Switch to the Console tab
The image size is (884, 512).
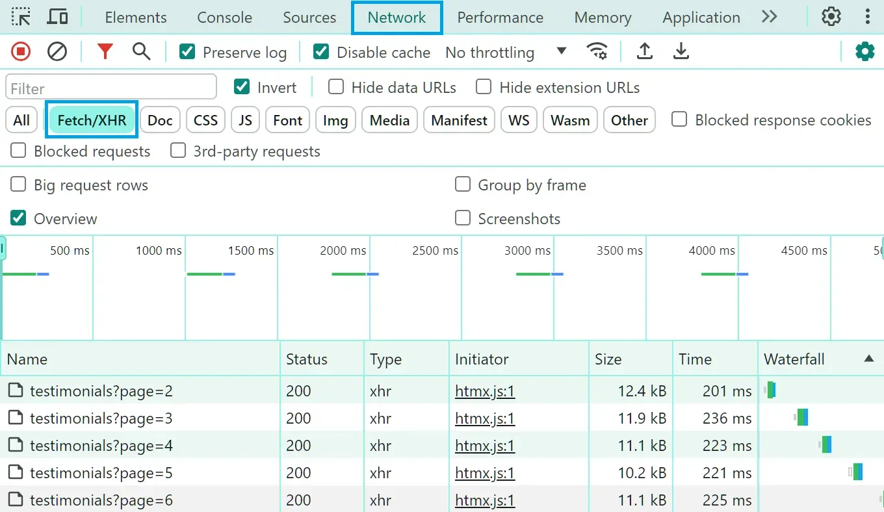(224, 18)
